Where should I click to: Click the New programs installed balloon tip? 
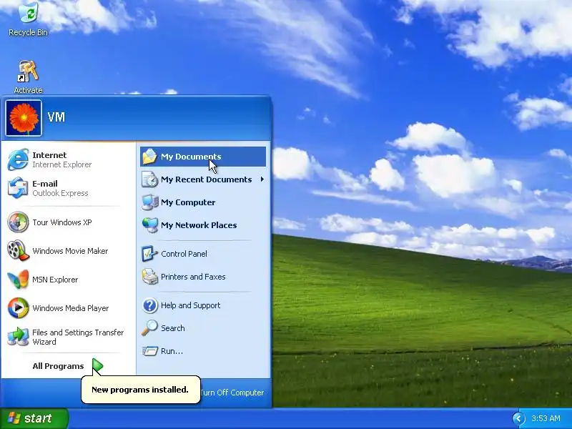pyautogui.click(x=140, y=390)
